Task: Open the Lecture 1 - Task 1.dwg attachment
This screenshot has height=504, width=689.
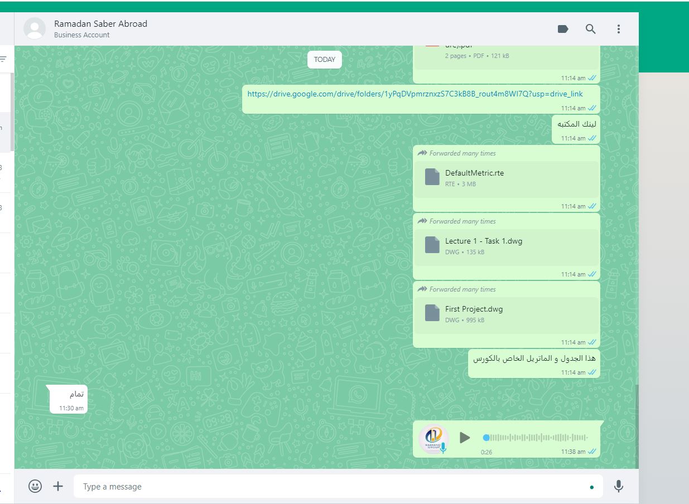Action: 507,248
